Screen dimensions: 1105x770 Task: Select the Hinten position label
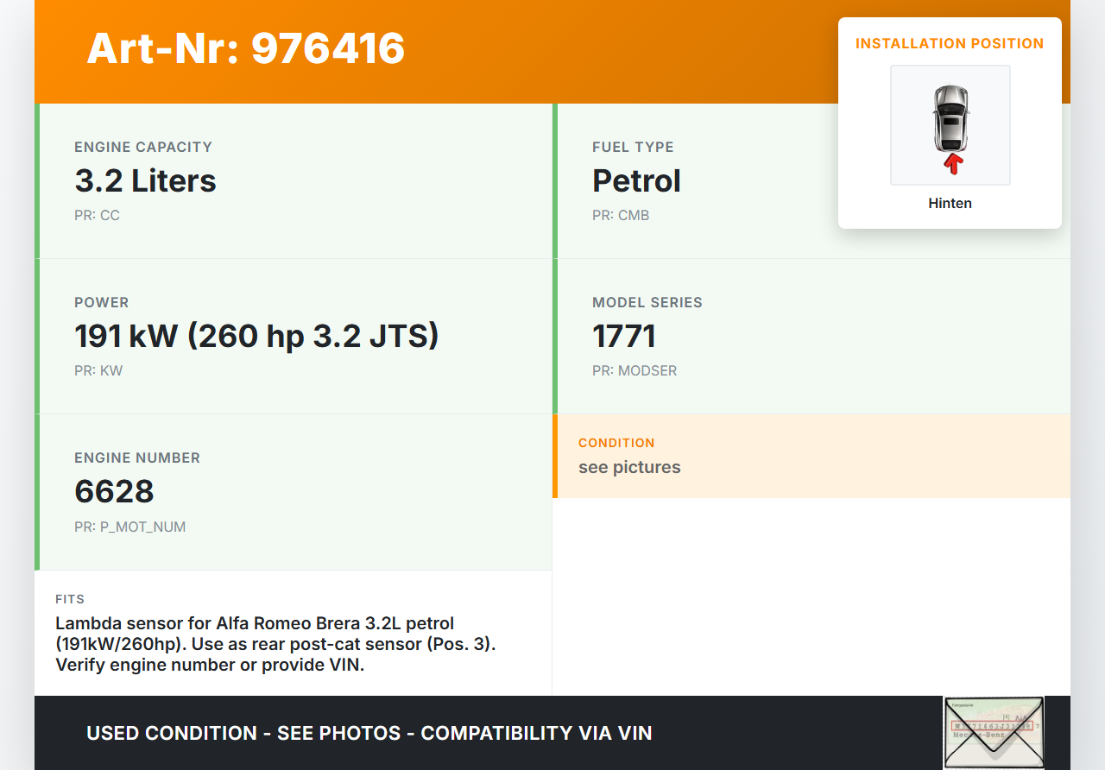click(x=950, y=204)
